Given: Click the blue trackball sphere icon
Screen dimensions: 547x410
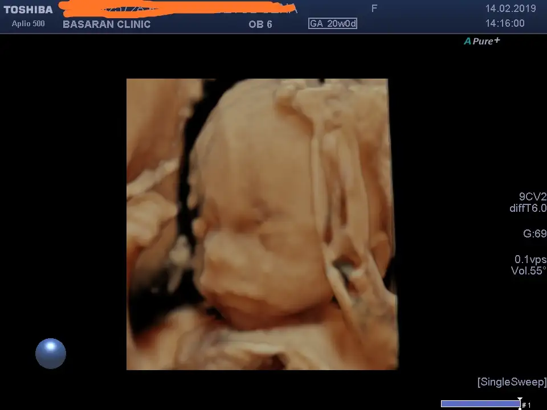Looking at the screenshot, I should [51, 353].
